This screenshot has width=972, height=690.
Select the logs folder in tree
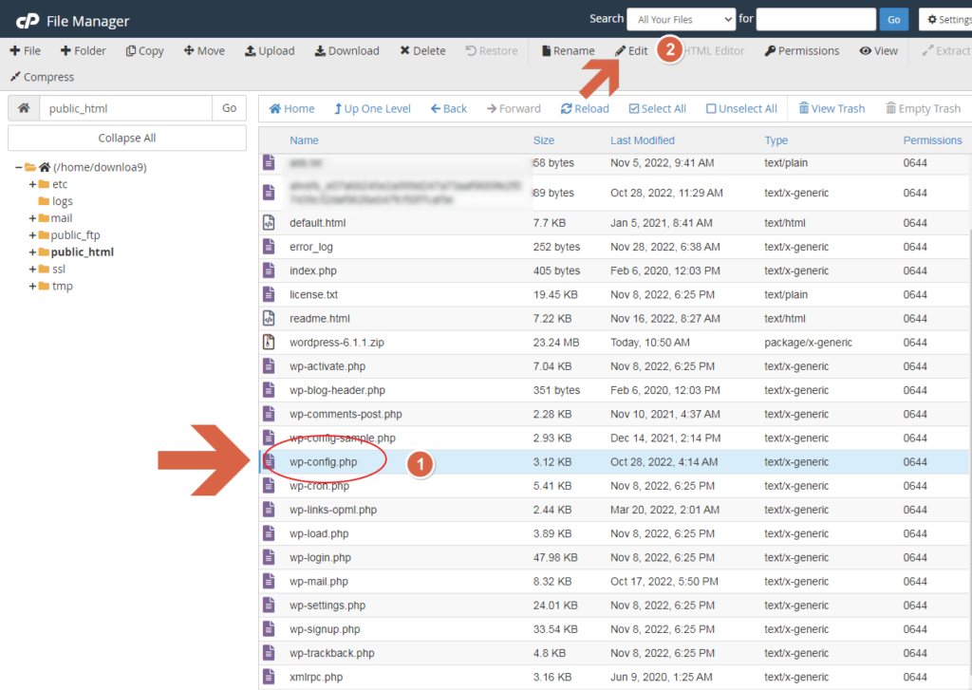coord(62,201)
